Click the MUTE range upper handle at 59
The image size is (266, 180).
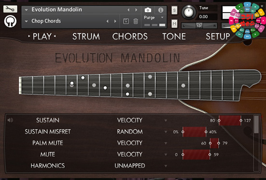(210, 154)
